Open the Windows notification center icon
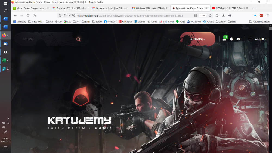The image size is (272, 153). click(5, 148)
